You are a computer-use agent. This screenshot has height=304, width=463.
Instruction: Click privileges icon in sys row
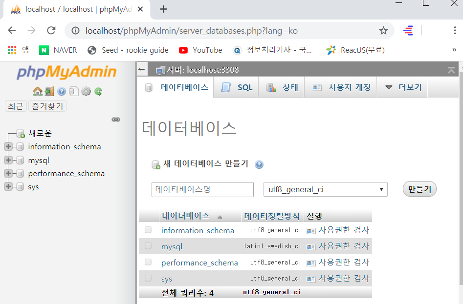pyautogui.click(x=310, y=279)
